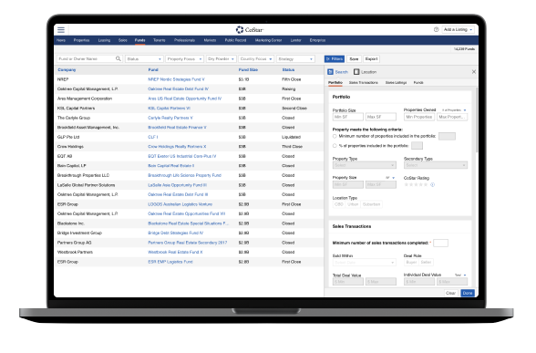
Task: Close the filters panel with X
Action: (474, 72)
